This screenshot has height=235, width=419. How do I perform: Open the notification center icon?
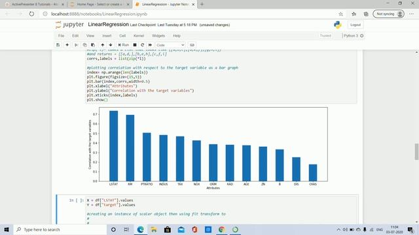pyautogui.click(x=410, y=229)
